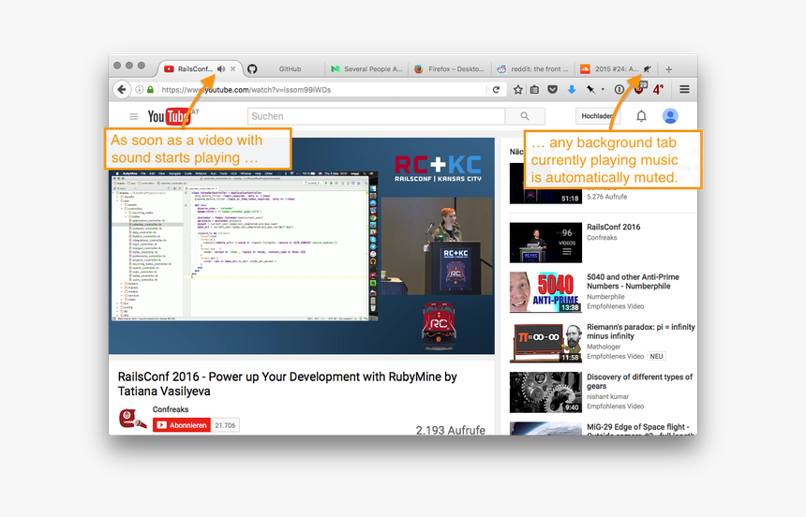This screenshot has width=806, height=517.
Task: Click the 'Suchen' search field
Action: pyautogui.click(x=376, y=116)
